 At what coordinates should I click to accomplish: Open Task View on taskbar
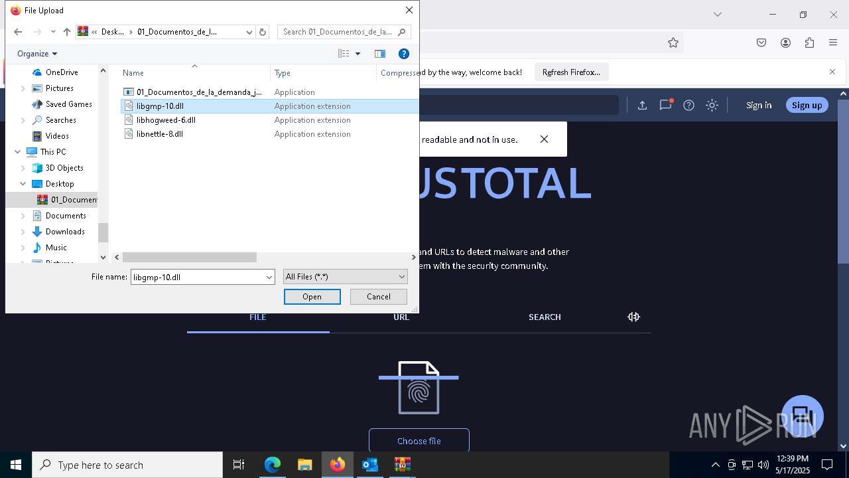point(239,465)
